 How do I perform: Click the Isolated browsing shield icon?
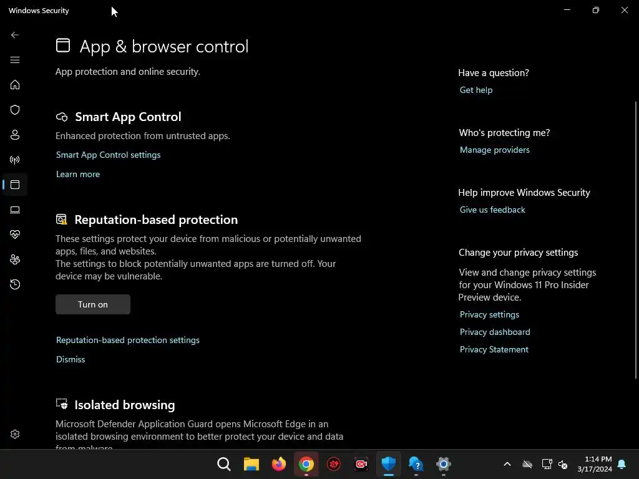(x=62, y=404)
